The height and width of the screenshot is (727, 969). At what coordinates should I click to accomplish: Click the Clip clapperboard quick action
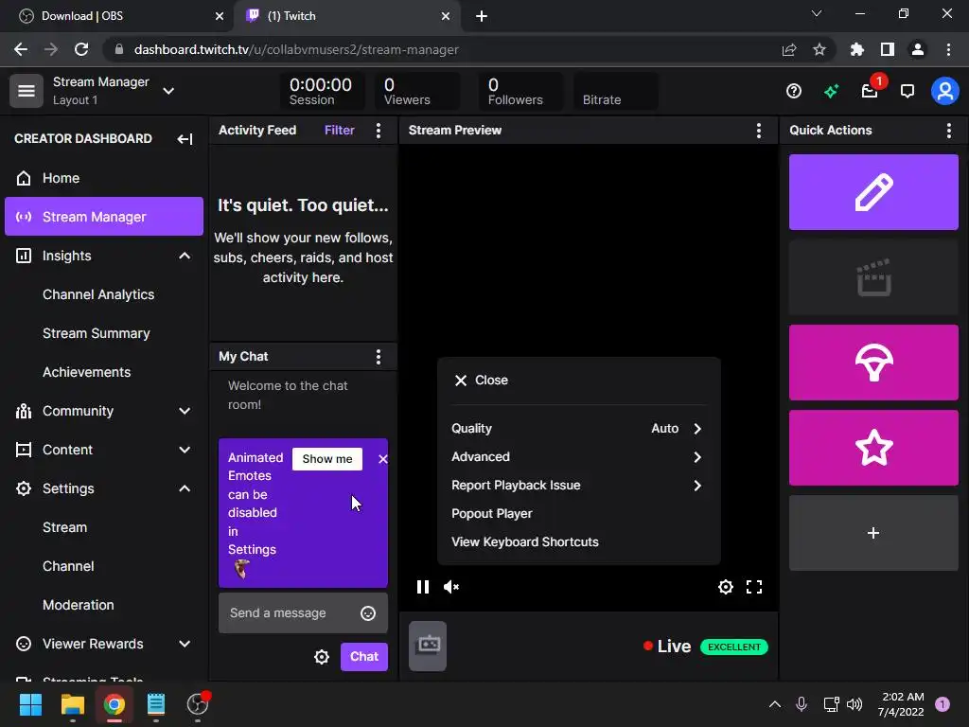[x=873, y=277]
